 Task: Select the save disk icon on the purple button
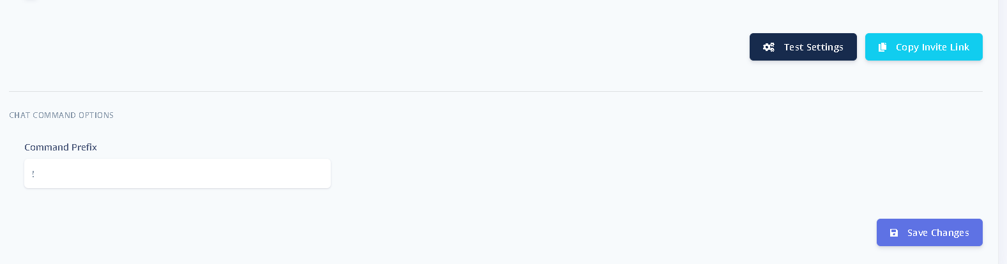[x=894, y=233]
